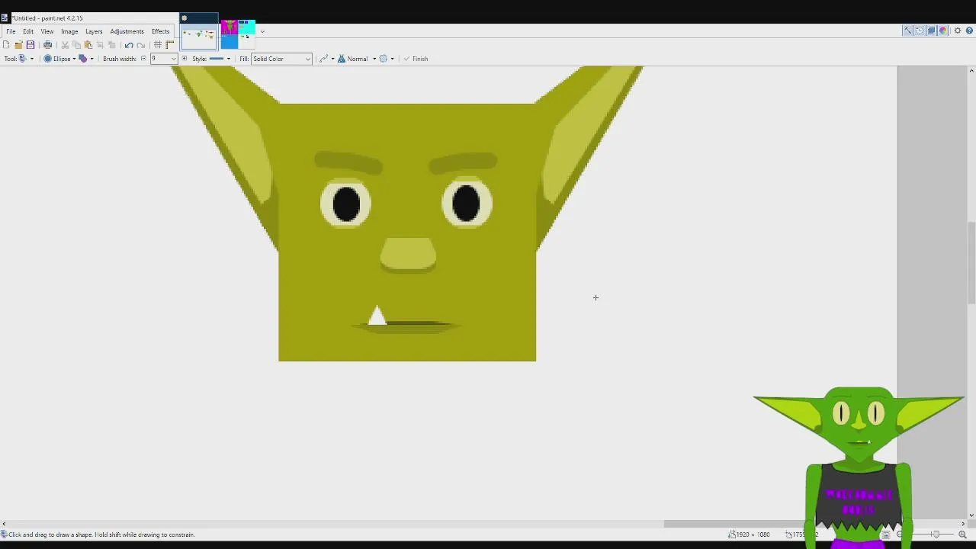The image size is (976, 549).
Task: Open the Normal blend mode dropdown
Action: tap(357, 59)
